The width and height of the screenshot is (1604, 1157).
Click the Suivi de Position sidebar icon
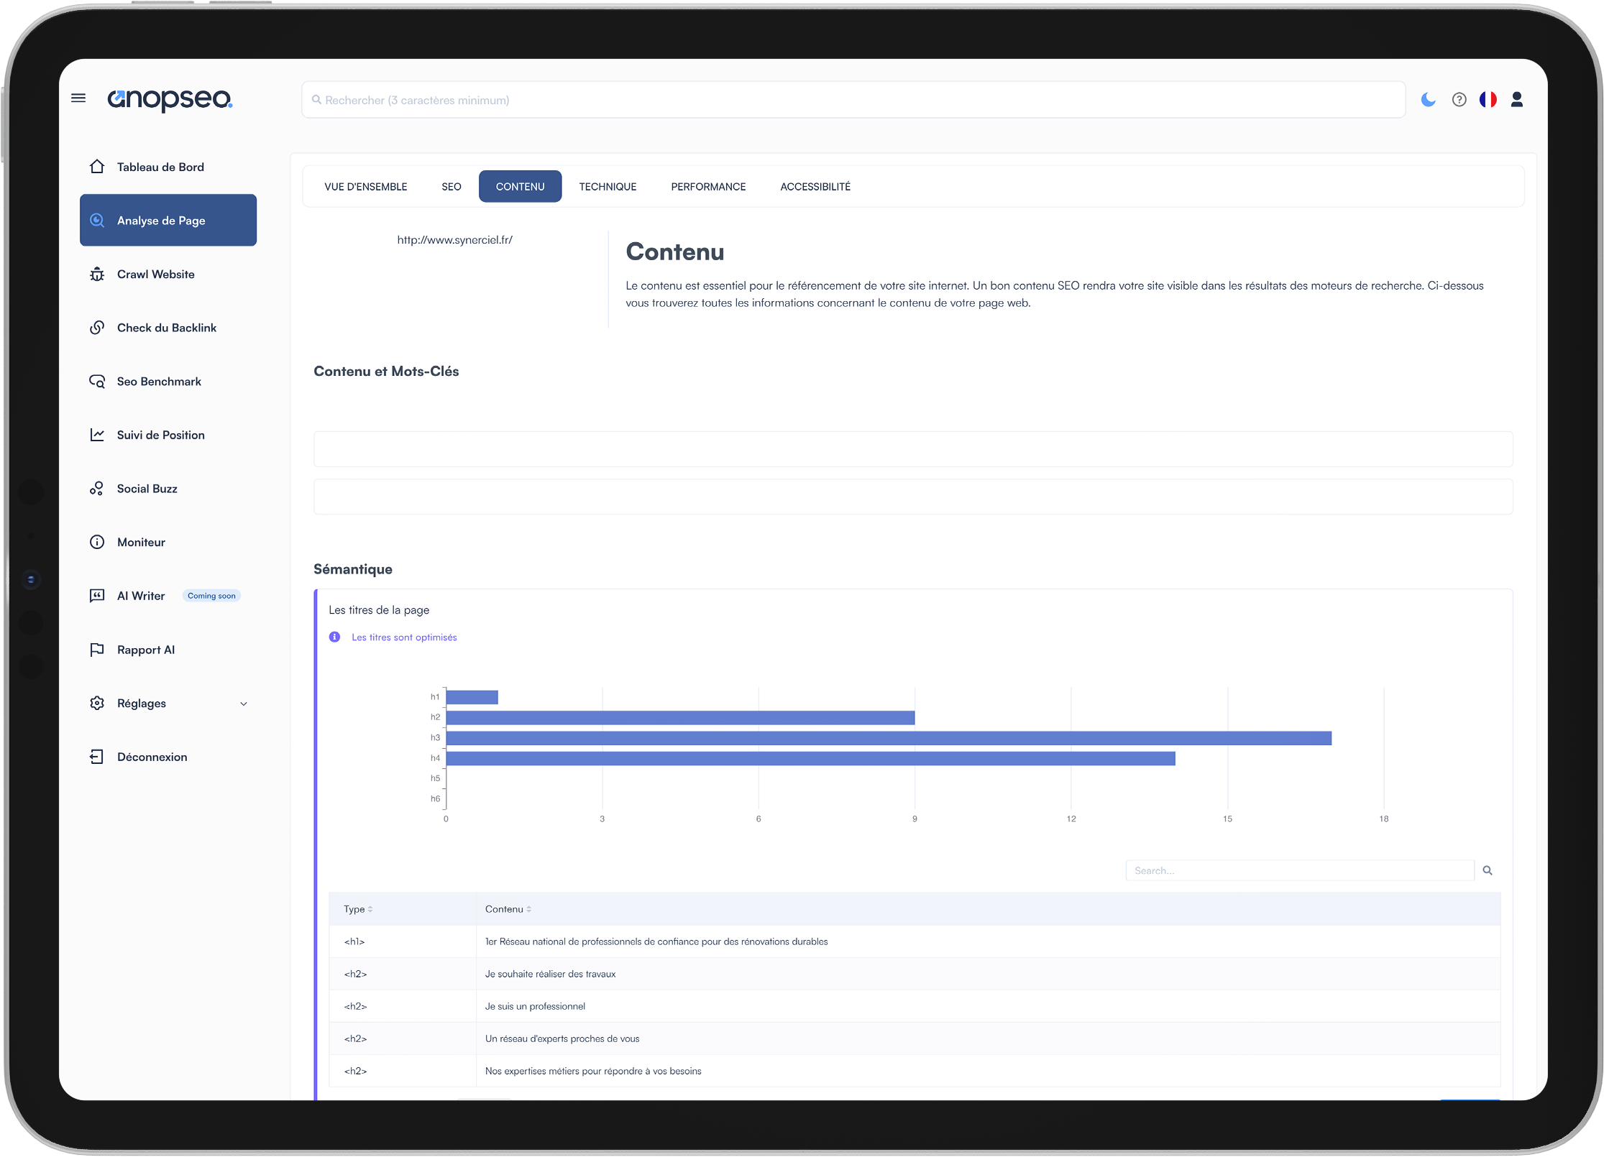pyautogui.click(x=97, y=435)
